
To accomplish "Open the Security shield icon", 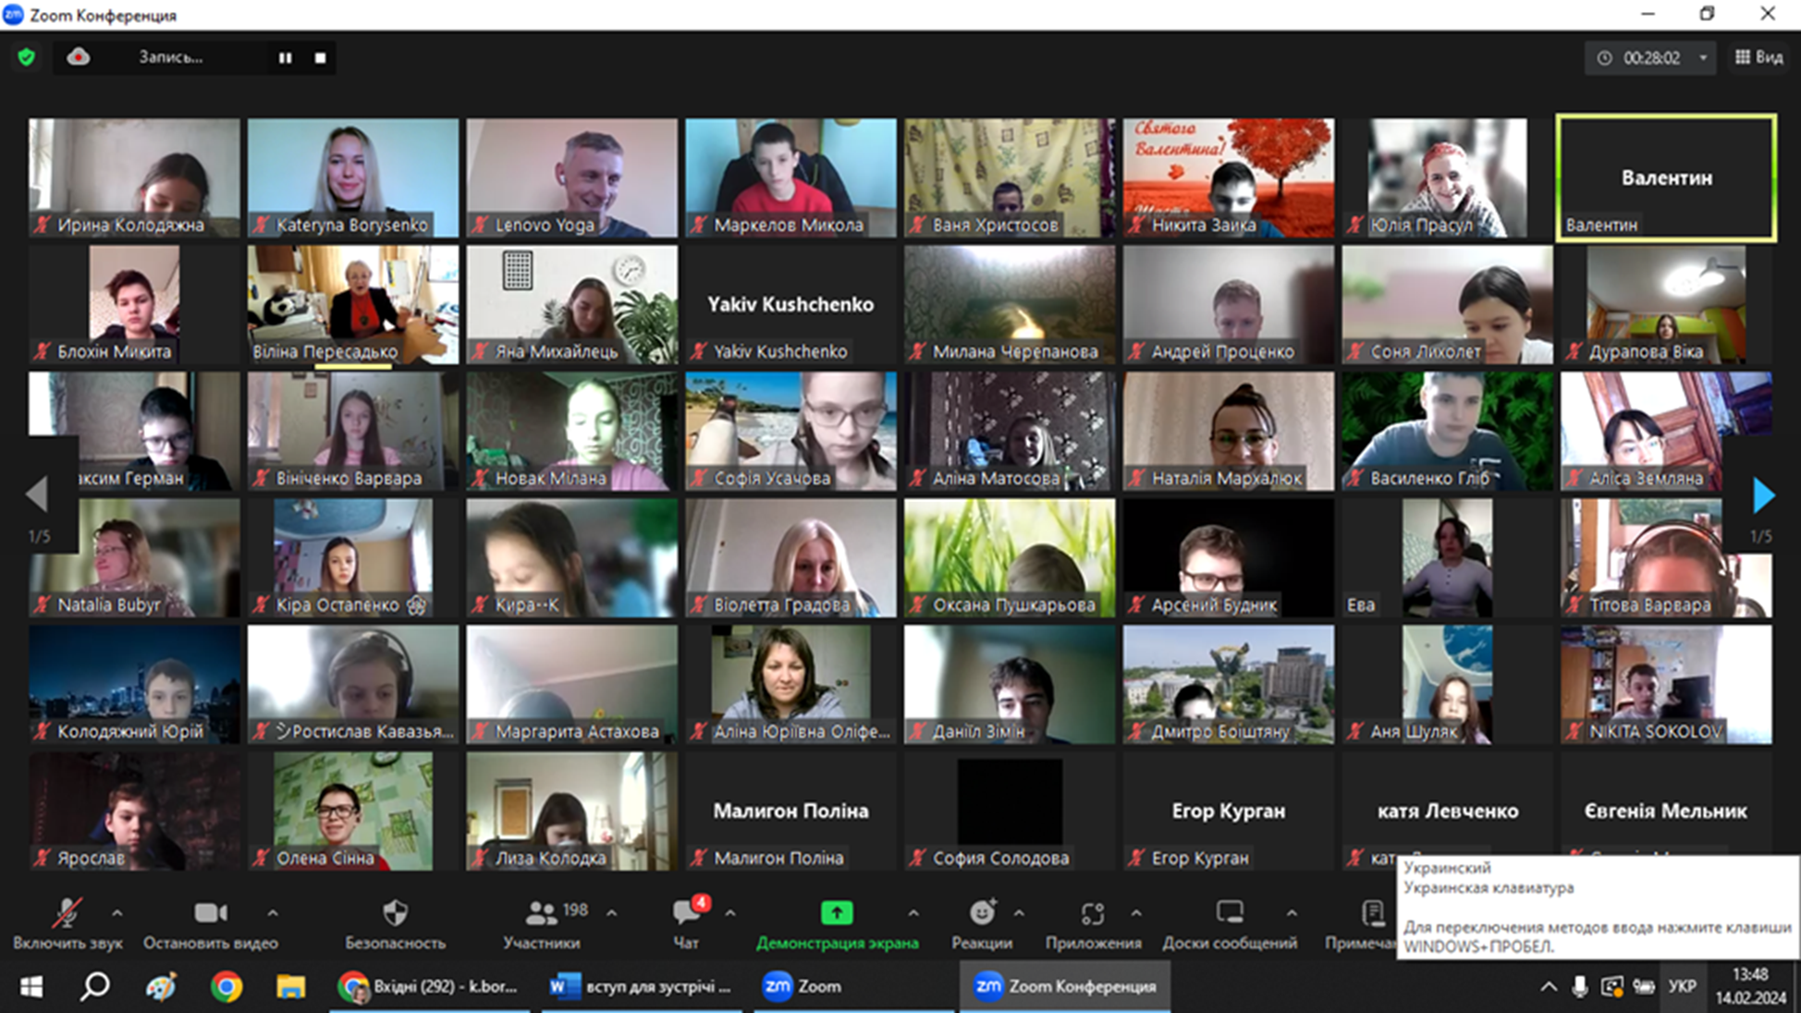I will click(395, 913).
